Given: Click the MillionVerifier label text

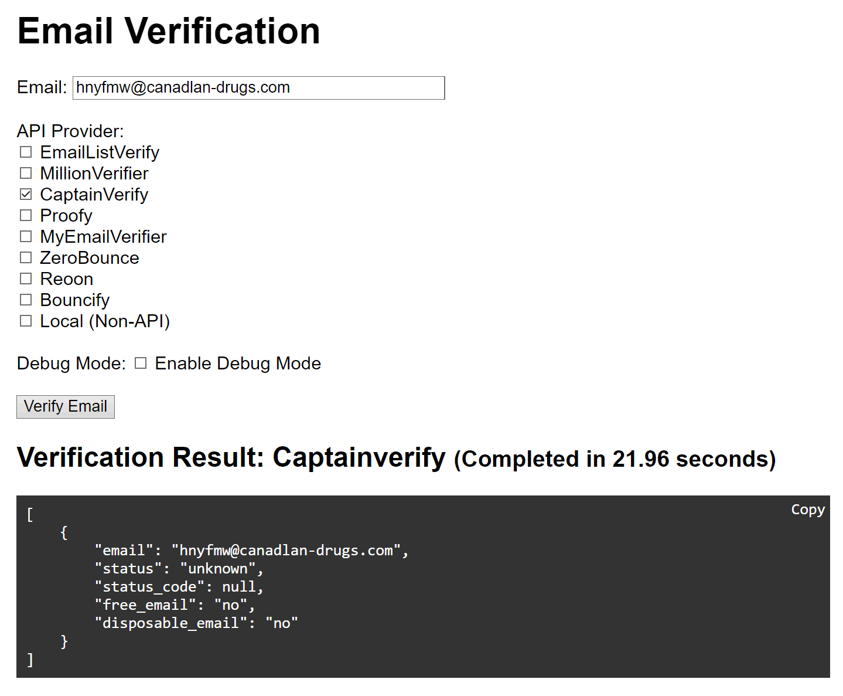Looking at the screenshot, I should [x=94, y=174].
